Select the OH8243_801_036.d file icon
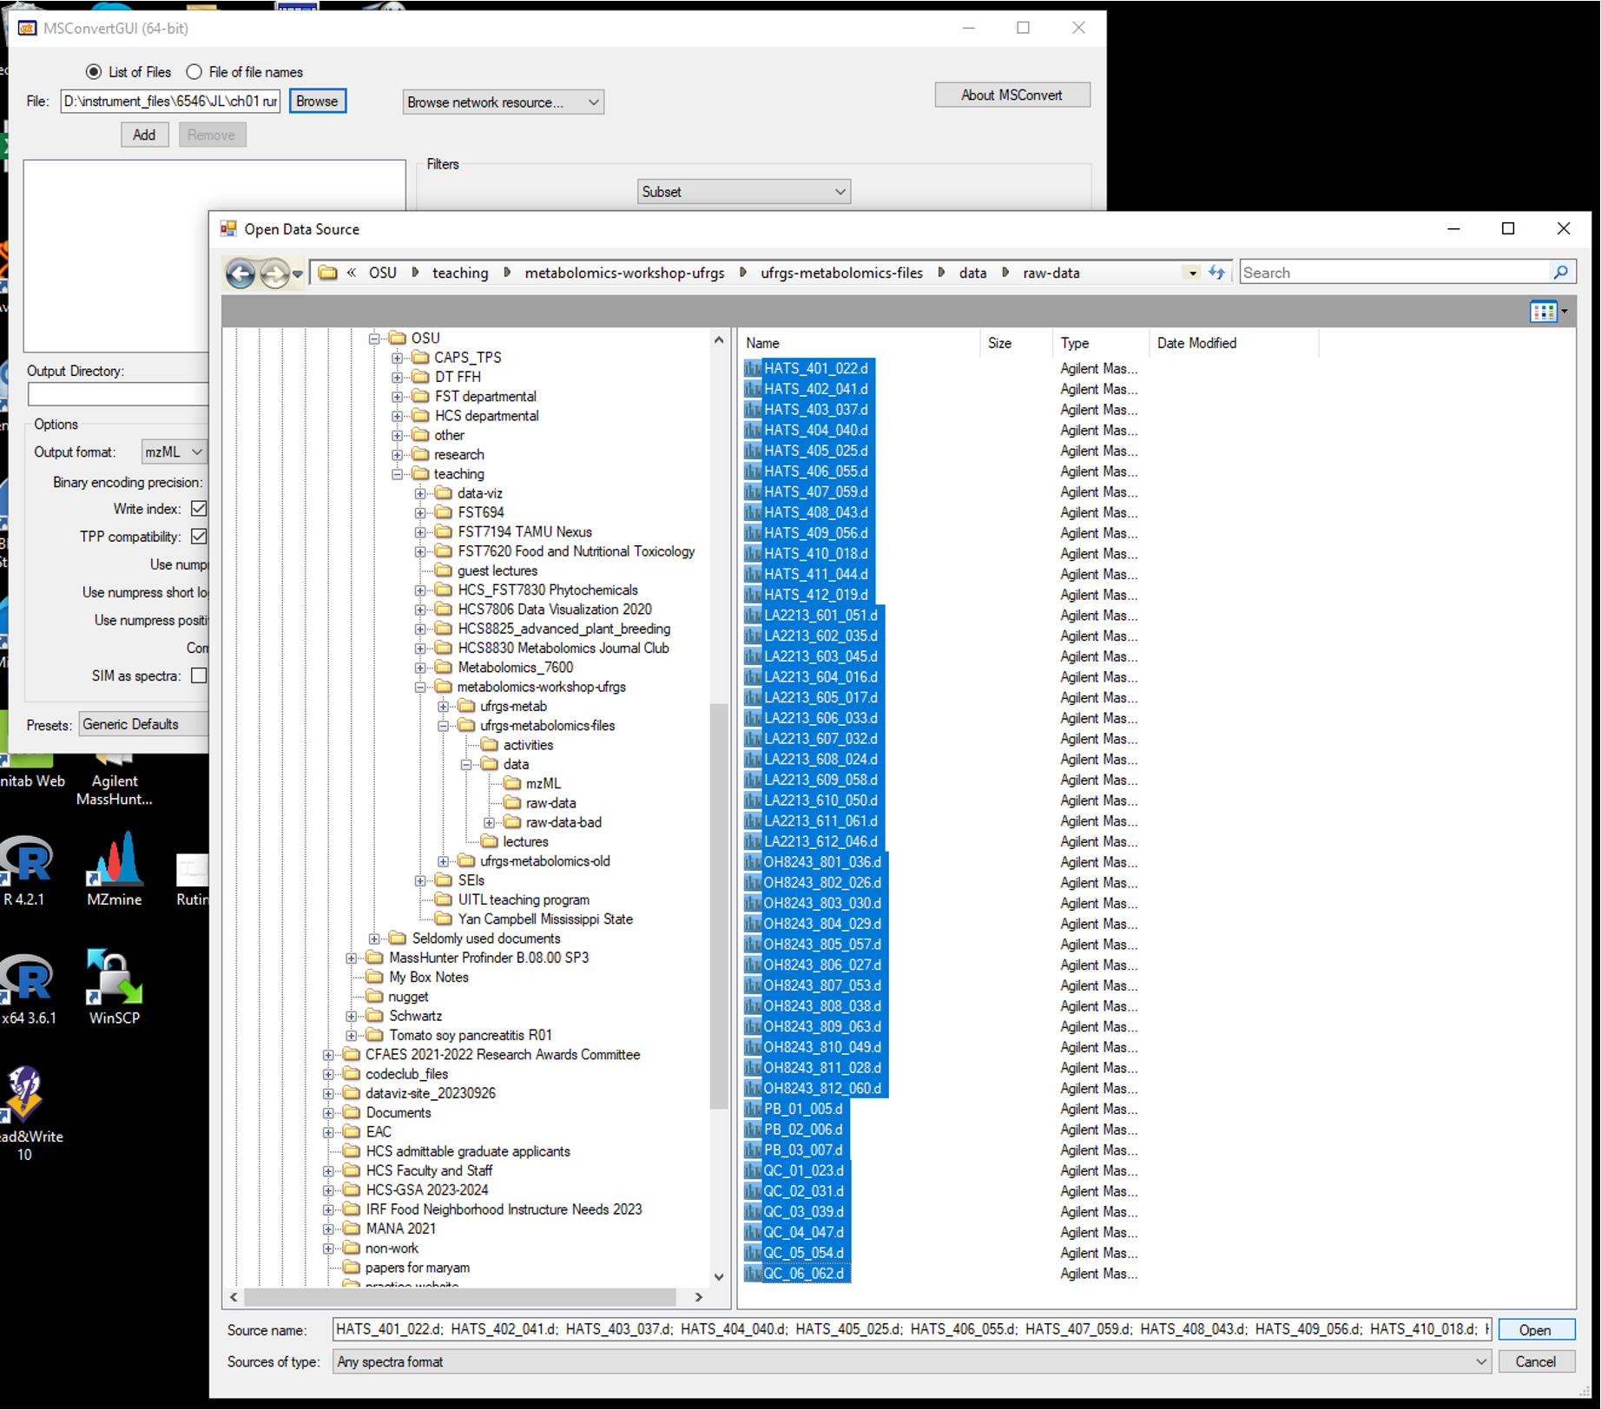Viewport: 1601px width, 1410px height. [753, 862]
